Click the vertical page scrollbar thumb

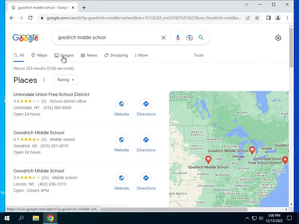coord(291,48)
